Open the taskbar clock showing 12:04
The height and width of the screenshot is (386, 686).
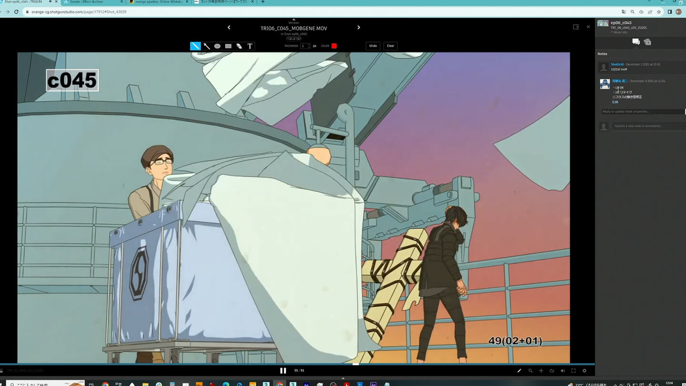(669, 383)
